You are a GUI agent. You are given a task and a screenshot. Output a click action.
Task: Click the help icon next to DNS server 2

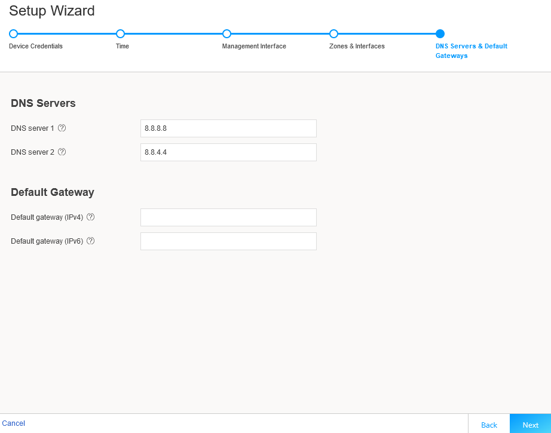(62, 152)
